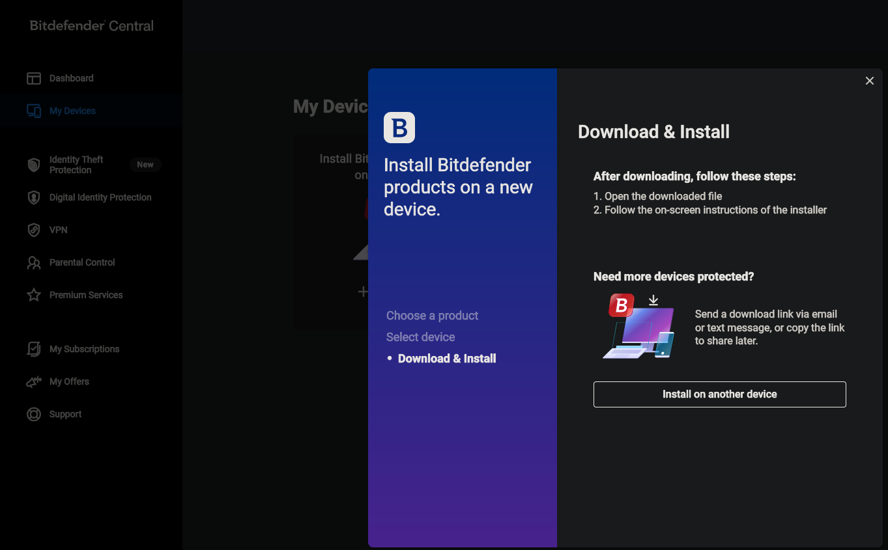This screenshot has width=888, height=550.
Task: Click the Bitdefender B logo in the dialog
Action: pos(399,128)
